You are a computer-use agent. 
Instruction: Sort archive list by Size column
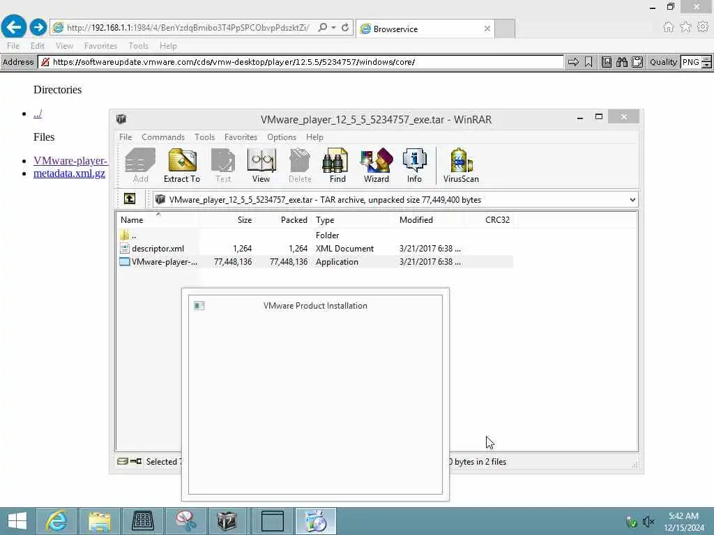click(x=227, y=219)
